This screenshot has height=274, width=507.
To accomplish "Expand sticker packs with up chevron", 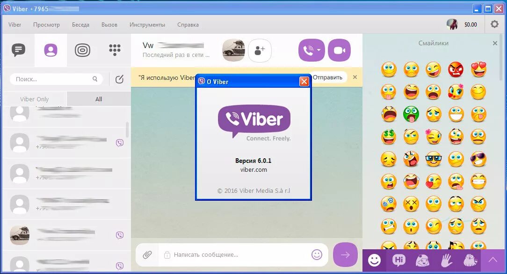I will (x=493, y=260).
